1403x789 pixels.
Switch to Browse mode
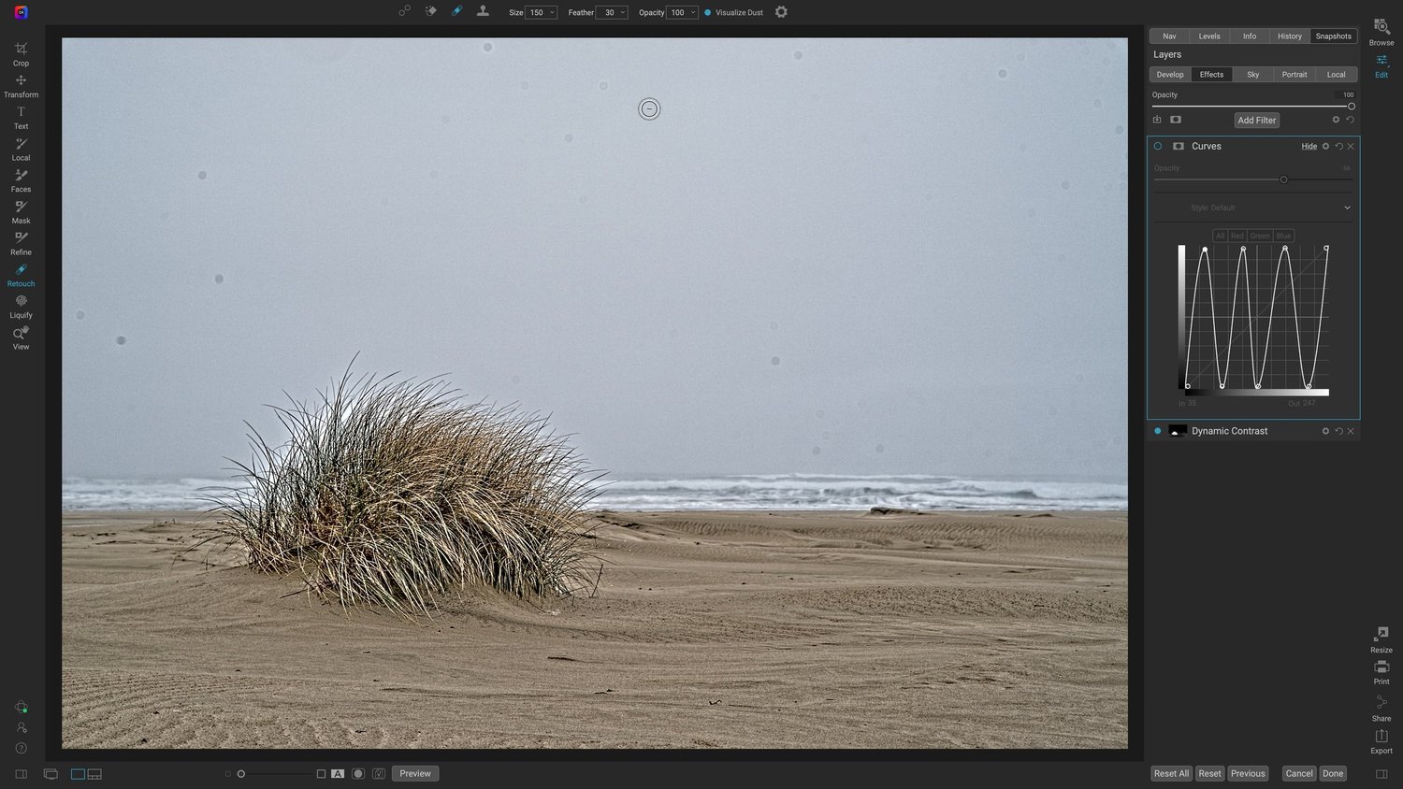click(1381, 34)
